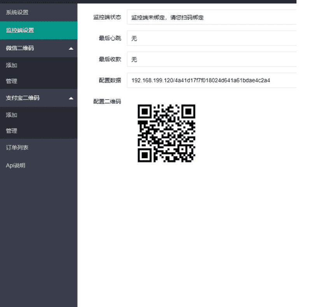Collapse the 微信二维码 section arrow
322x307 pixels.
pos(71,49)
